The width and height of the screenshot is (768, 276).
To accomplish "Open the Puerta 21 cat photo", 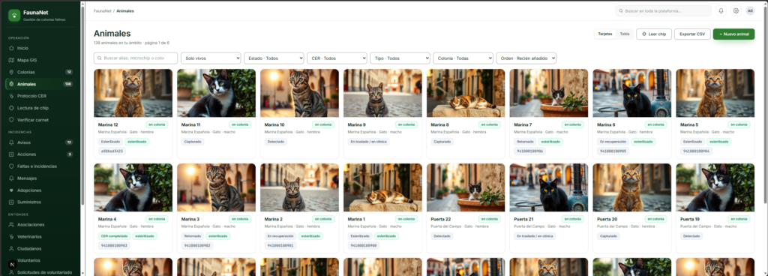I will [x=549, y=187].
